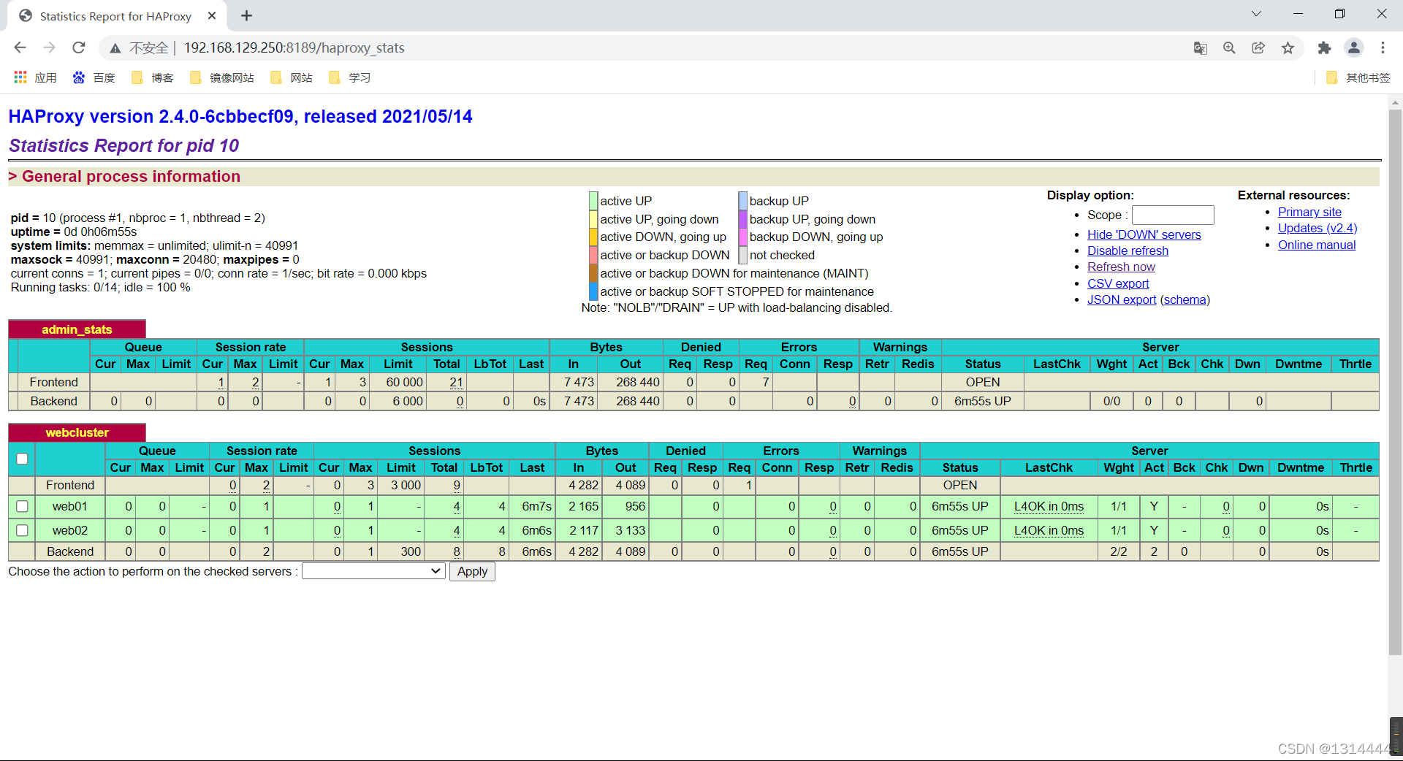The image size is (1403, 761).
Task: Open Chrome three-dot menu
Action: [x=1383, y=48]
